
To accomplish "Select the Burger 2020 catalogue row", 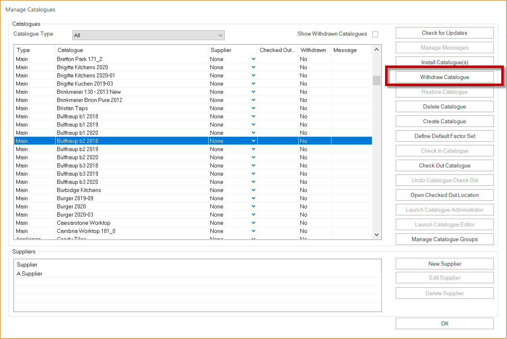I will (193, 206).
